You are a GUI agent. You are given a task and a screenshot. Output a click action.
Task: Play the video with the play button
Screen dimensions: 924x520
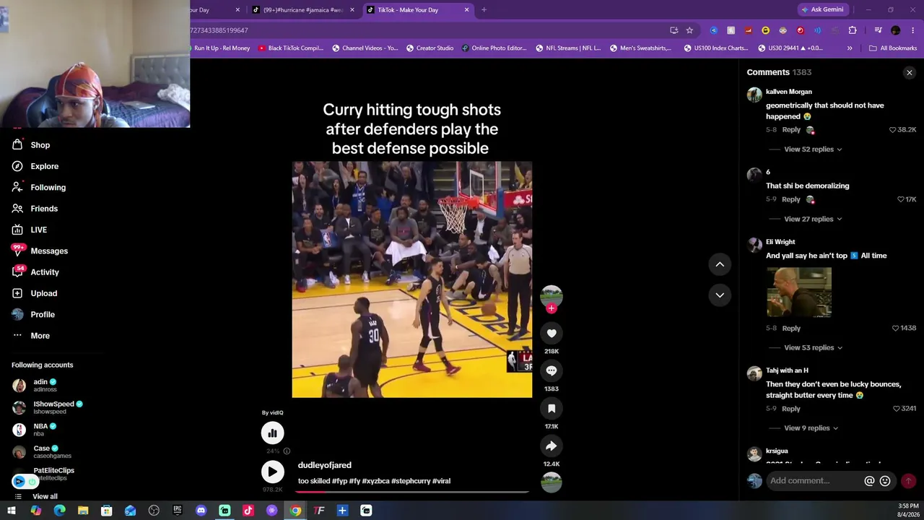273,472
